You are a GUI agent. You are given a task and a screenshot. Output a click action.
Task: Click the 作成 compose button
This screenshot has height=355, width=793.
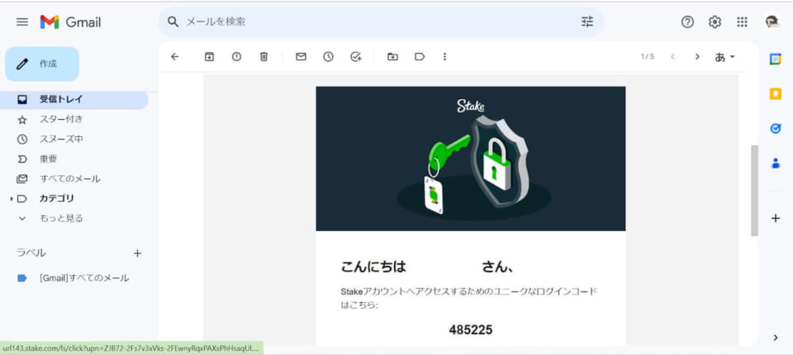click(42, 64)
